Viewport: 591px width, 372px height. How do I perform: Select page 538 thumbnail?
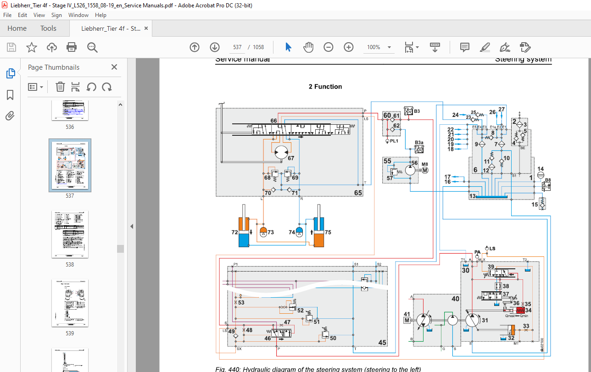70,234
